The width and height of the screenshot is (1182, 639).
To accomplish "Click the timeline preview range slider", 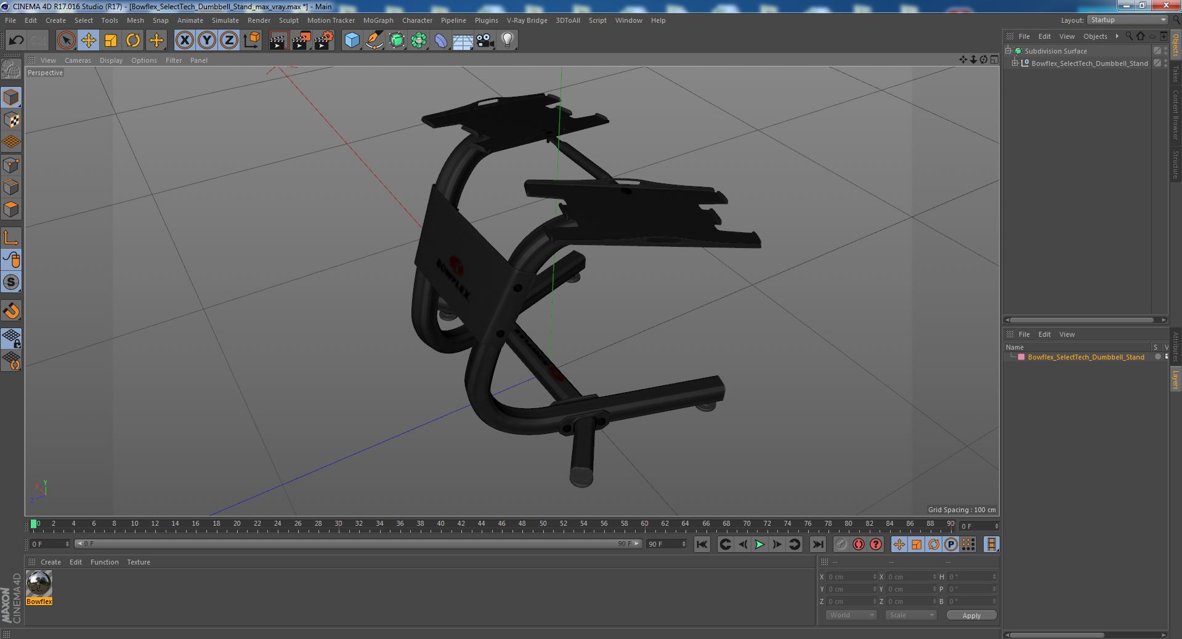I will pos(358,544).
